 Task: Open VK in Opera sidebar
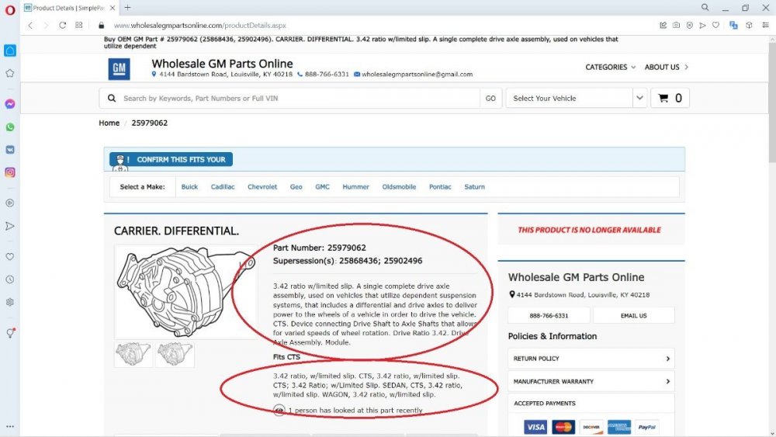tap(10, 150)
